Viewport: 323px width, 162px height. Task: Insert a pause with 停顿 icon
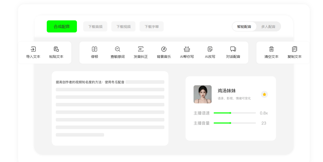[95, 49]
